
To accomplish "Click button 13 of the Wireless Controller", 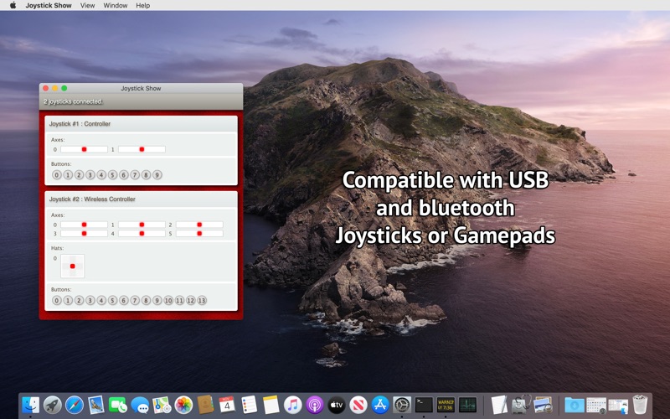I will coord(202,301).
